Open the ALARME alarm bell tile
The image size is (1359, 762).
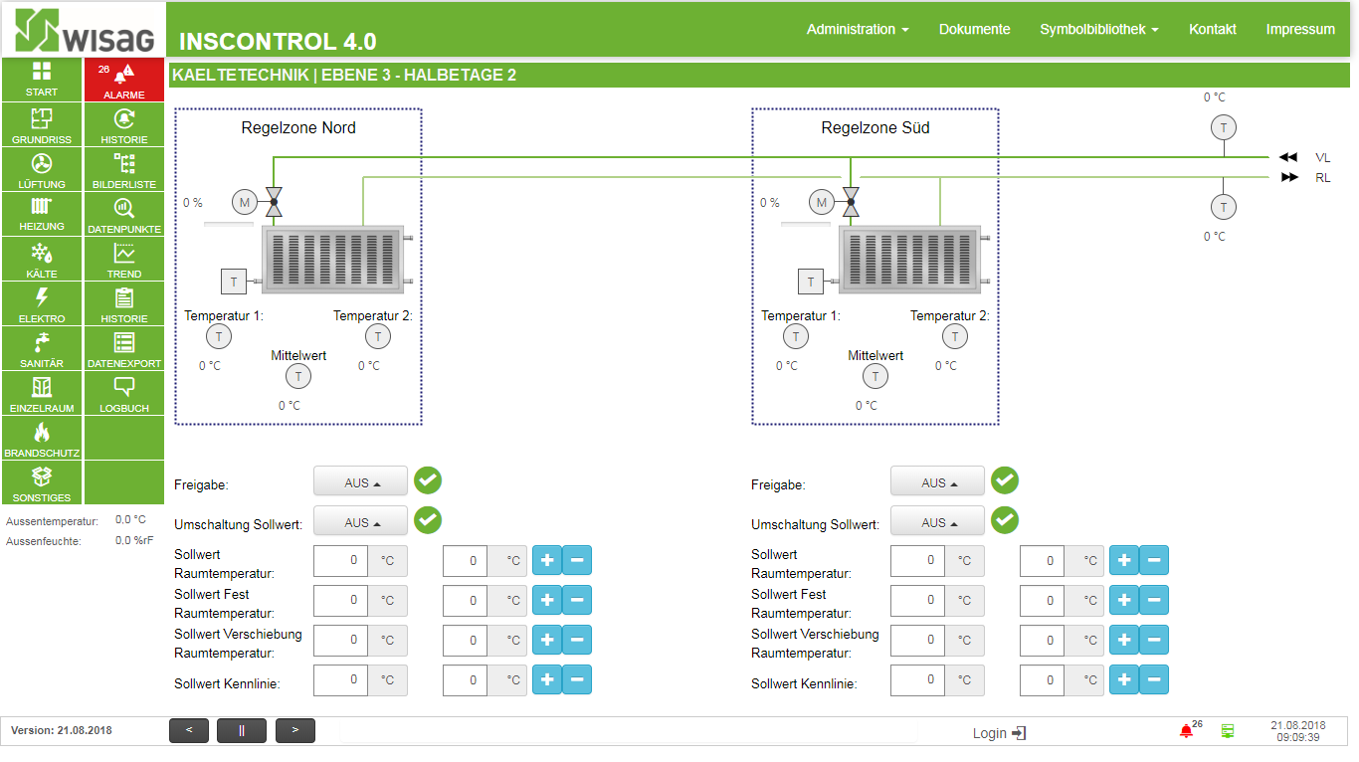(x=124, y=79)
